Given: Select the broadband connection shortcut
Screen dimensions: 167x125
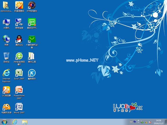Looking at the screenshot, I should (19, 22).
